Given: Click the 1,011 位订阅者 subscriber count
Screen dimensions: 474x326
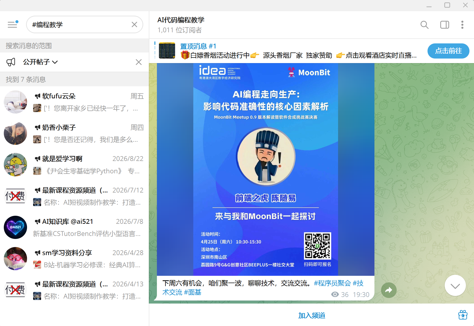Looking at the screenshot, I should click(x=179, y=30).
